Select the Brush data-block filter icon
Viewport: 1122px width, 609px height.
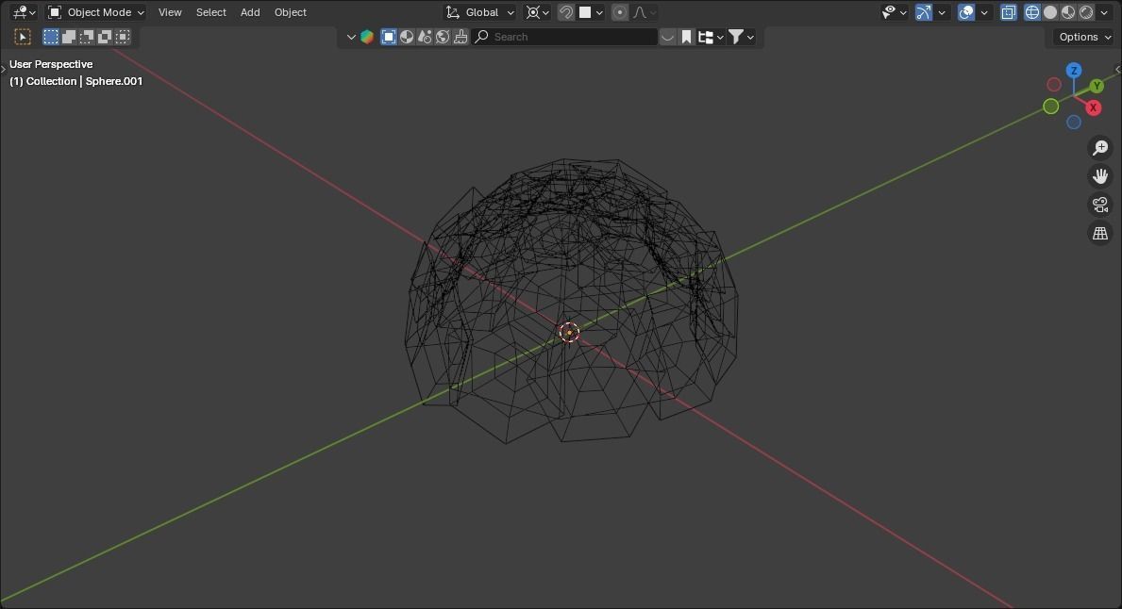461,37
